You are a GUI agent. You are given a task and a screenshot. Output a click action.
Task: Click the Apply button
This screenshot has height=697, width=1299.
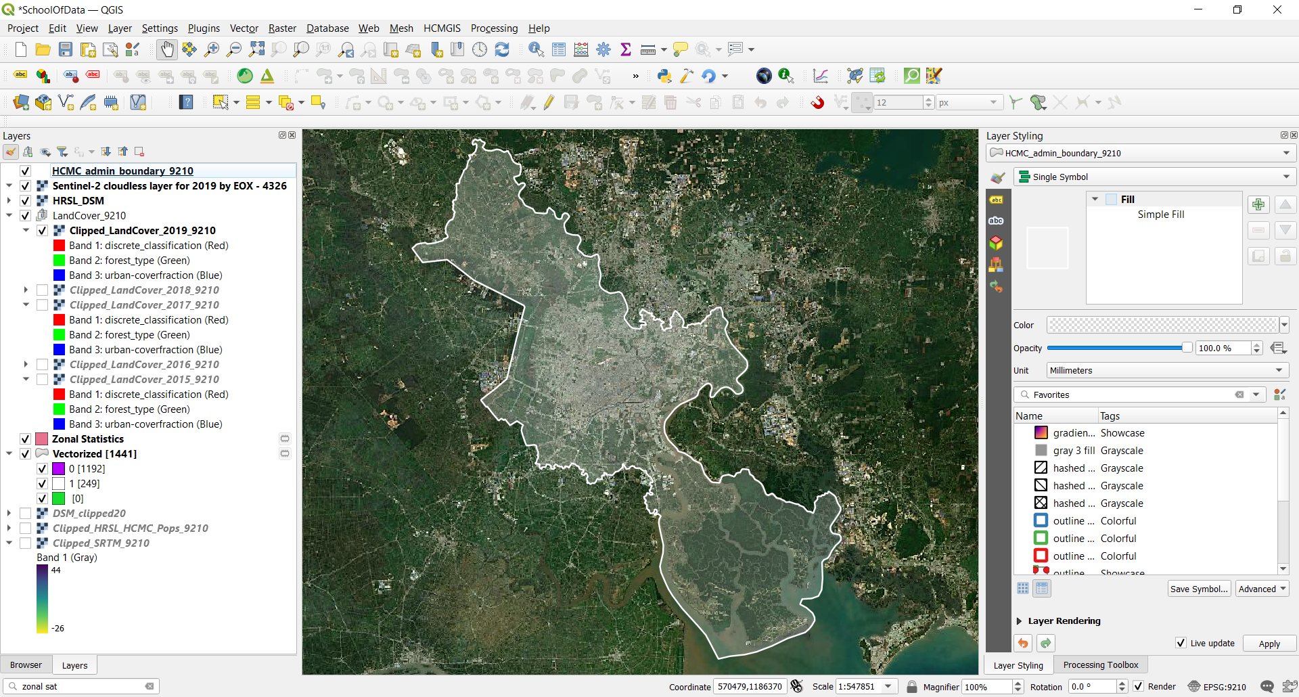pyautogui.click(x=1269, y=644)
